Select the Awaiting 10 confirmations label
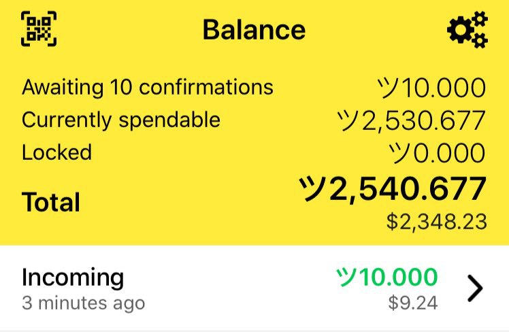The width and height of the screenshot is (509, 336). click(x=148, y=87)
